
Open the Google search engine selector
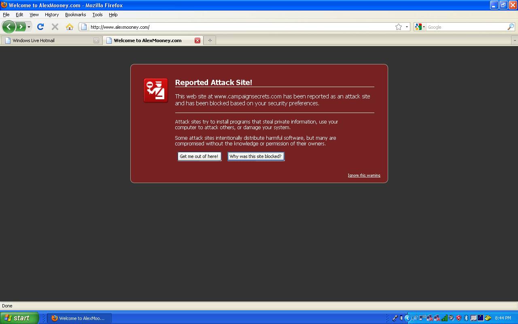(420, 27)
